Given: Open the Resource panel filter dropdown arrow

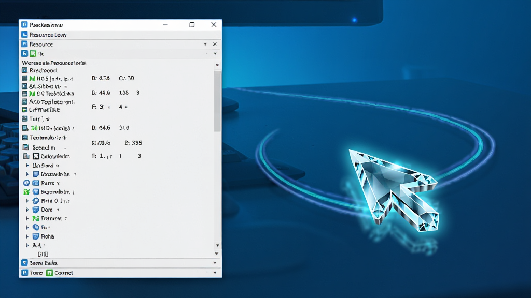Looking at the screenshot, I should point(205,44).
